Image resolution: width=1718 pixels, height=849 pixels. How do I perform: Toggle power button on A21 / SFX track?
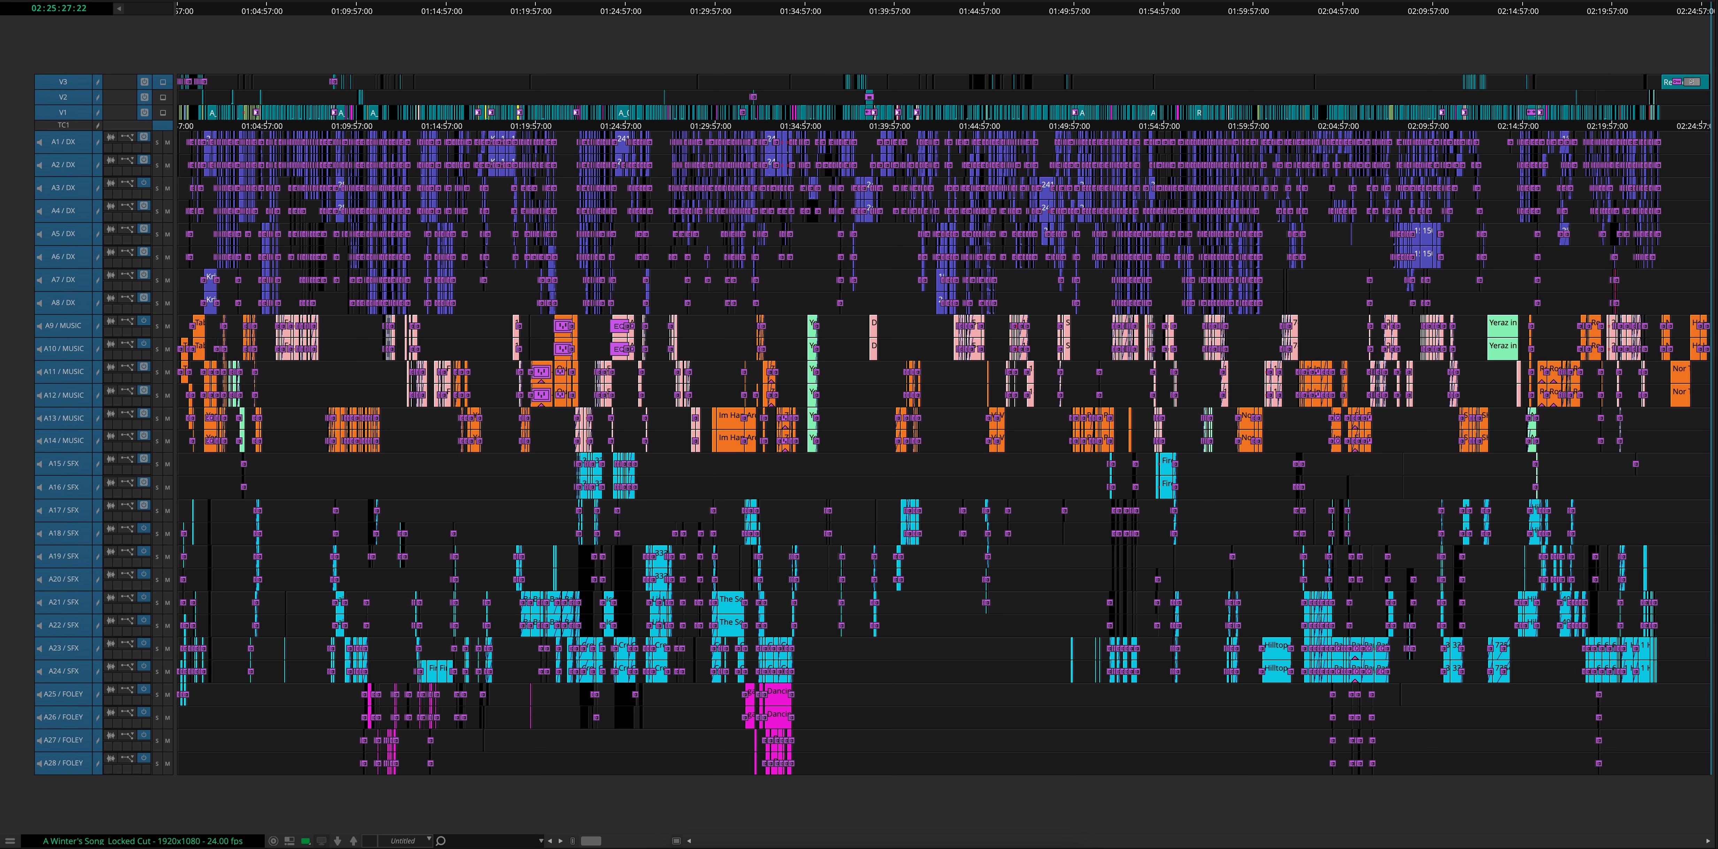[144, 597]
